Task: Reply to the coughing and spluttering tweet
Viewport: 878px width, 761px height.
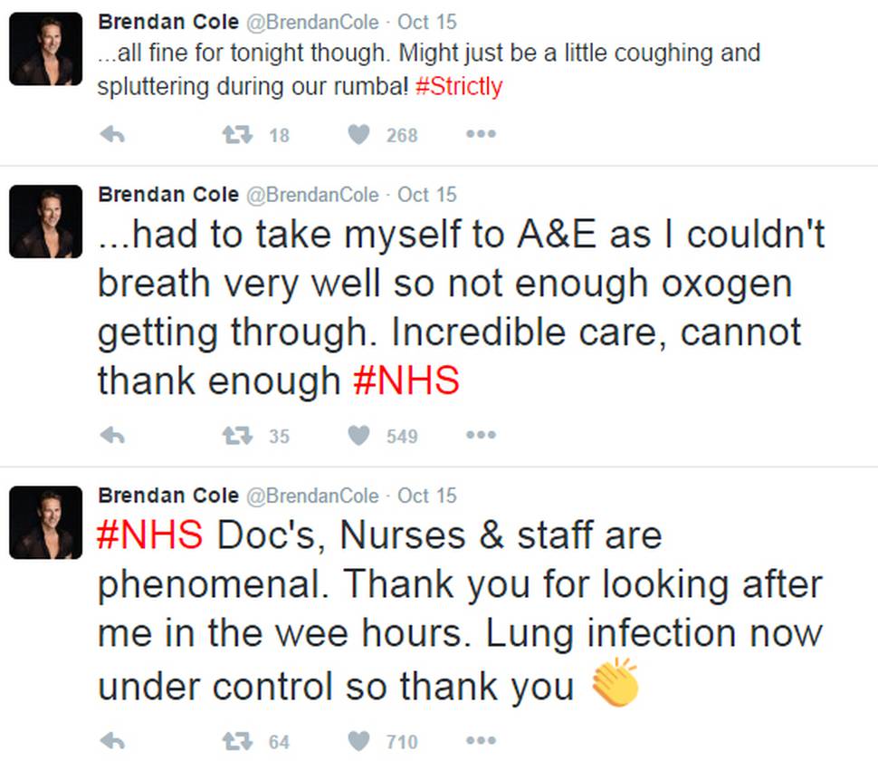Action: click(x=112, y=134)
